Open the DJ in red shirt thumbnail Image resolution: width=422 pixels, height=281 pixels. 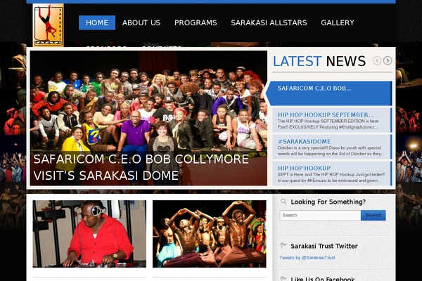coord(89,234)
